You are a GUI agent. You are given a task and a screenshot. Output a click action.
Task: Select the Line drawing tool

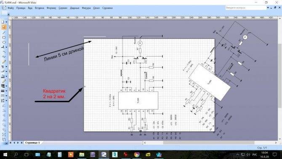point(4,32)
